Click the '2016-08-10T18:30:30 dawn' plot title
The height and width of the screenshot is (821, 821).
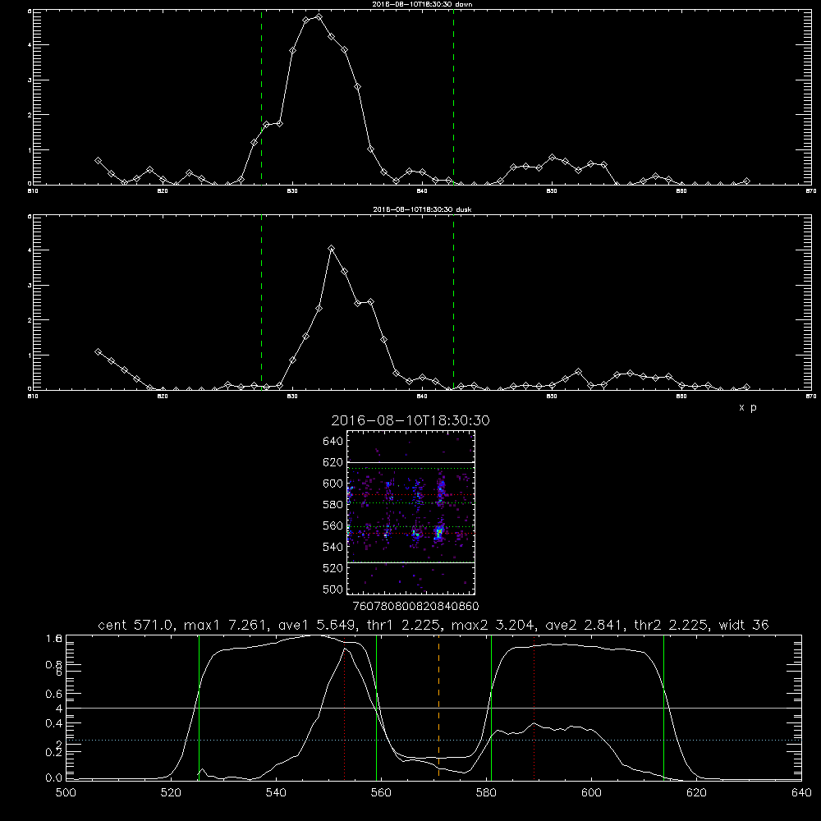422,4
